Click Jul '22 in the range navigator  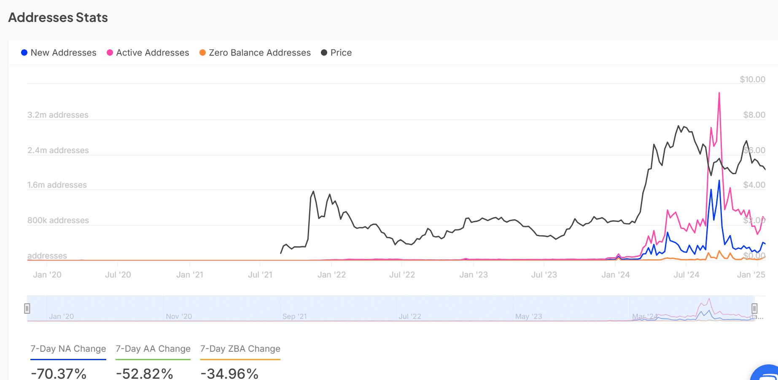[x=410, y=316]
